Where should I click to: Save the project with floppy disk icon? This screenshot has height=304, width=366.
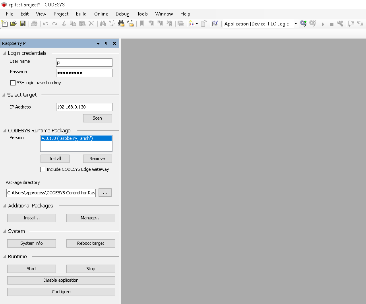click(x=23, y=23)
